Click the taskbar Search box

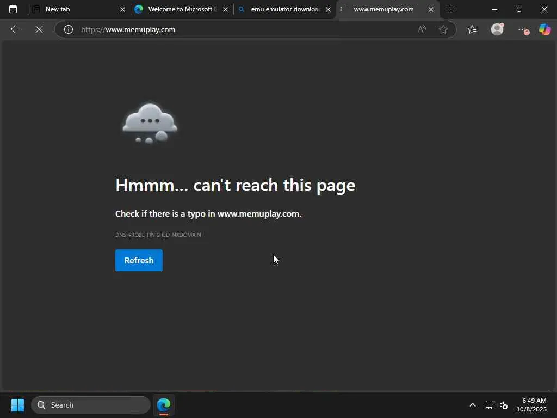pos(91,405)
